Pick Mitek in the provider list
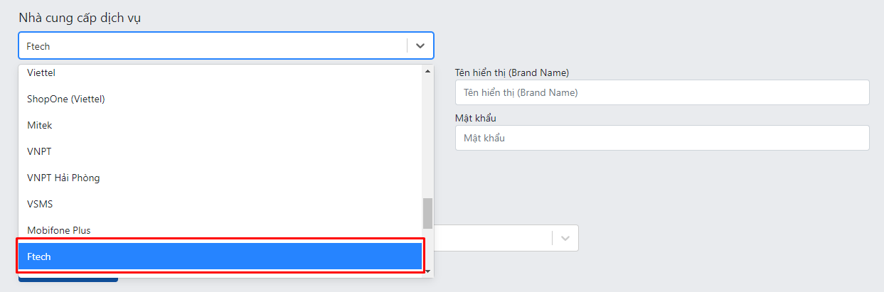884x292 pixels. [220, 125]
